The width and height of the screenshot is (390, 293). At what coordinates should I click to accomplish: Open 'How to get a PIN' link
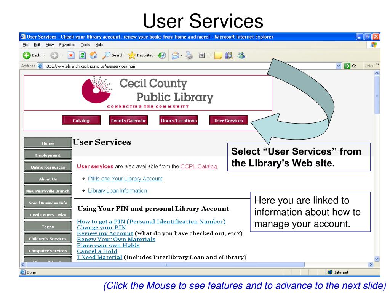tap(151, 221)
